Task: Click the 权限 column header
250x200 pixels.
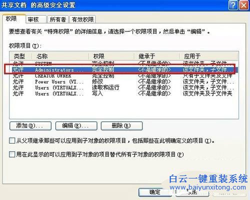Action: click(111, 56)
